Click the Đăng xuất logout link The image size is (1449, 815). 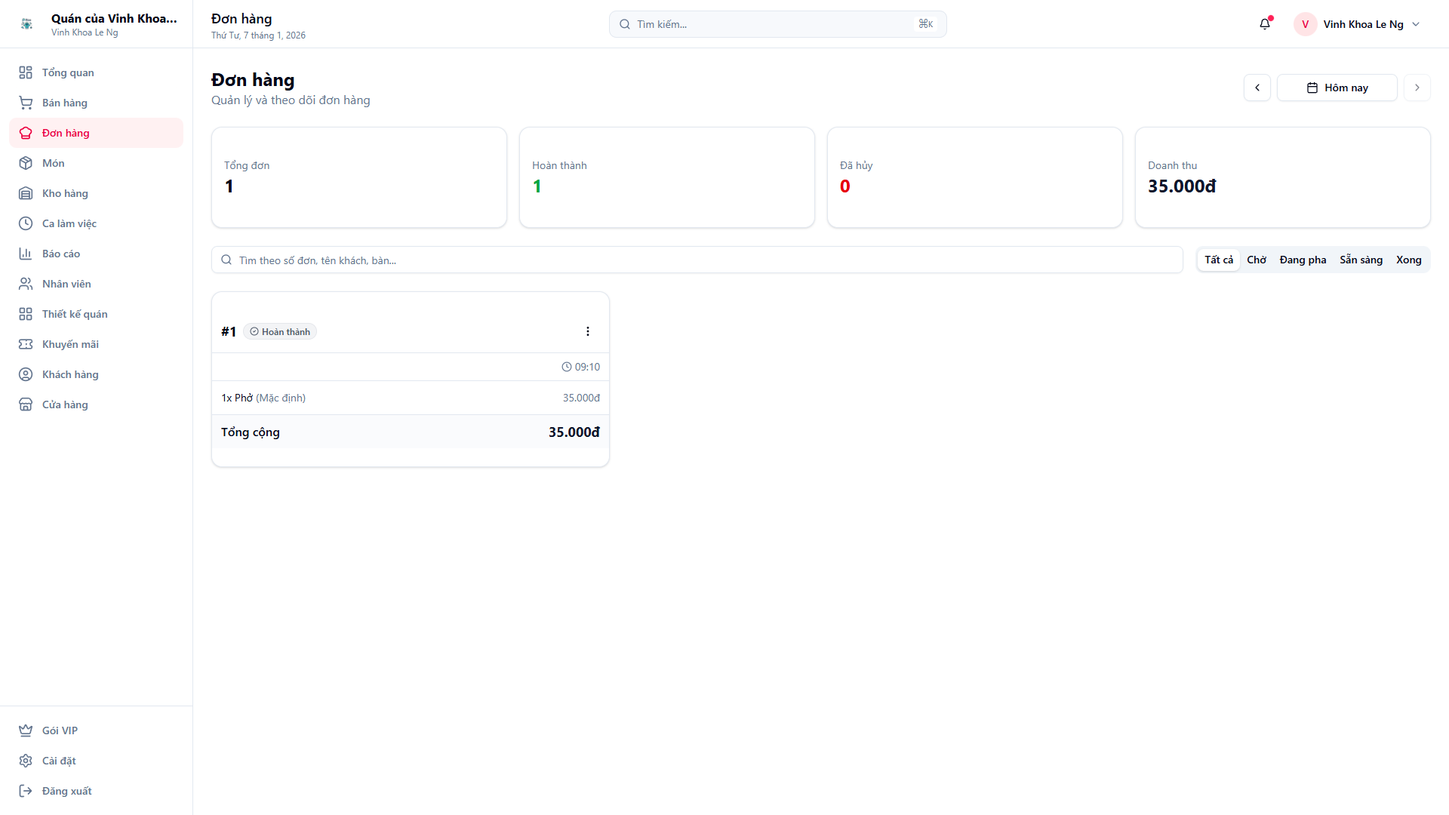66,791
